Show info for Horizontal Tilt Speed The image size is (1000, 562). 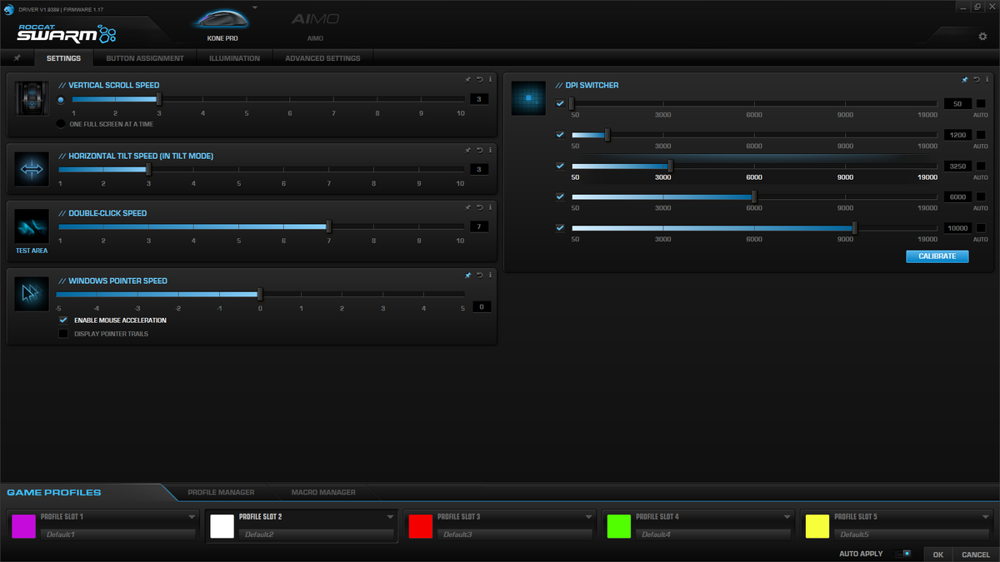click(x=490, y=150)
